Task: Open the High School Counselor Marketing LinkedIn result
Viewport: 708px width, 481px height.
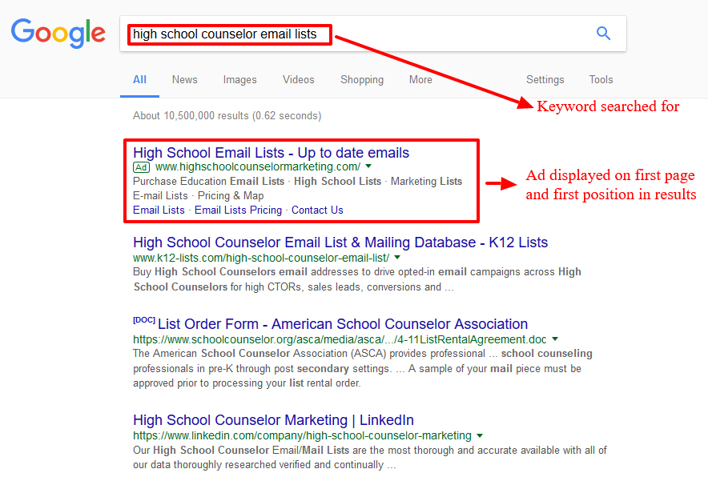Action: pos(273,420)
